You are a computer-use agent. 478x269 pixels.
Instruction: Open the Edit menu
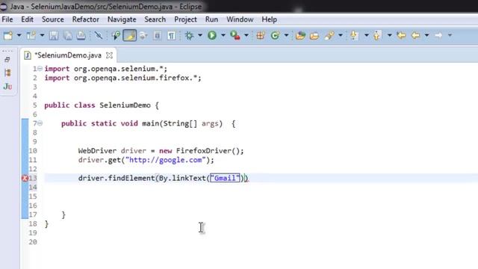[27, 19]
